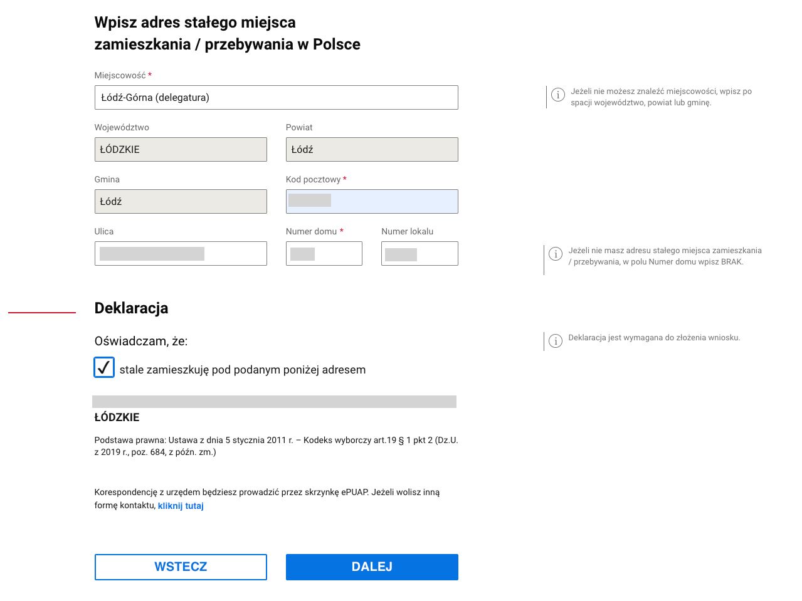Image resolution: width=802 pixels, height=601 pixels.
Task: Click the info icon beside the Miejscowość hint
Action: [x=557, y=95]
